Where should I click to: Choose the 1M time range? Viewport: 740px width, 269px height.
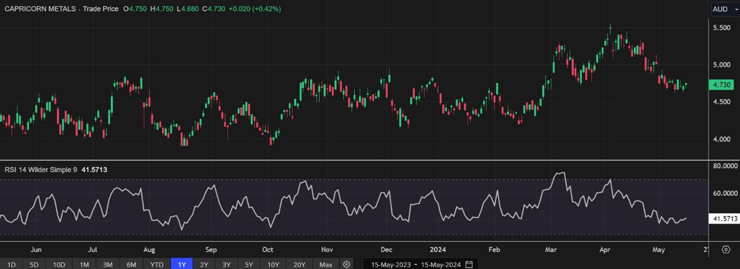[x=84, y=264]
